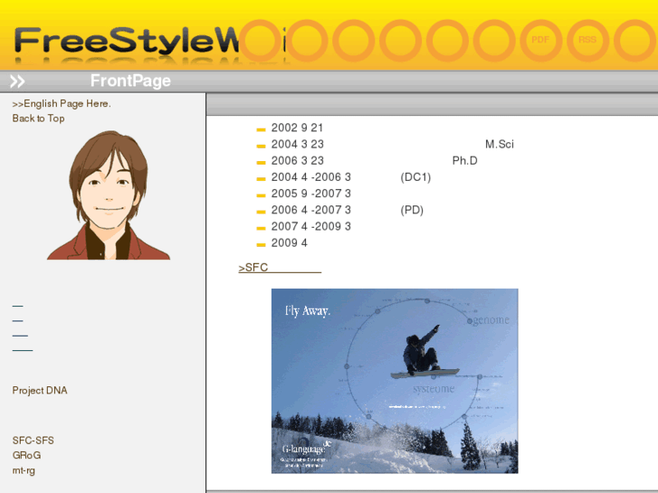The width and height of the screenshot is (658, 493).
Task: Click the double-chevron icon beside FrontPage
Action: pyautogui.click(x=17, y=81)
